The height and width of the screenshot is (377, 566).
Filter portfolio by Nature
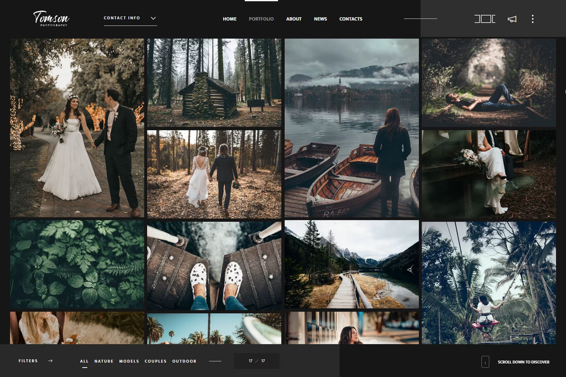coord(104,361)
